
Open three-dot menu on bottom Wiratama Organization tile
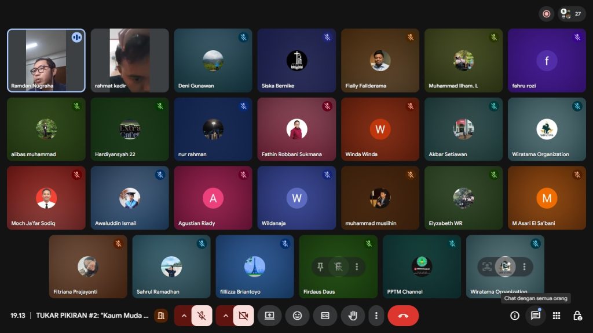pyautogui.click(x=524, y=267)
